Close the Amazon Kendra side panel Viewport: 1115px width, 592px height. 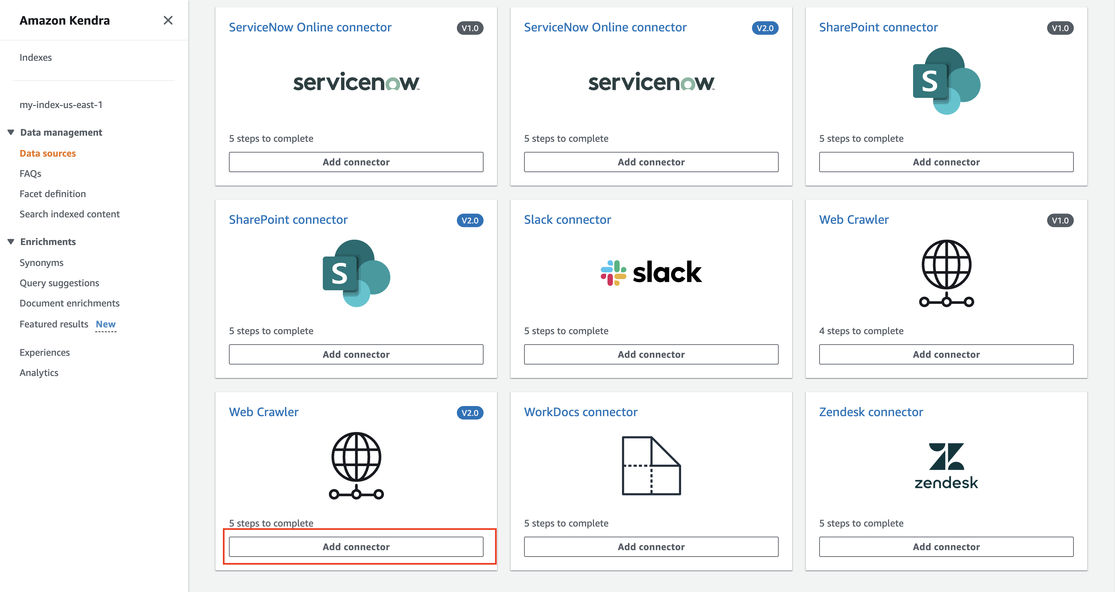pos(168,20)
